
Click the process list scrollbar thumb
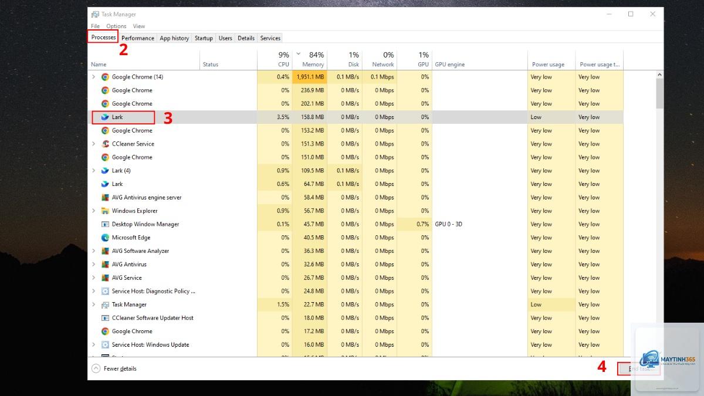pyautogui.click(x=659, y=93)
